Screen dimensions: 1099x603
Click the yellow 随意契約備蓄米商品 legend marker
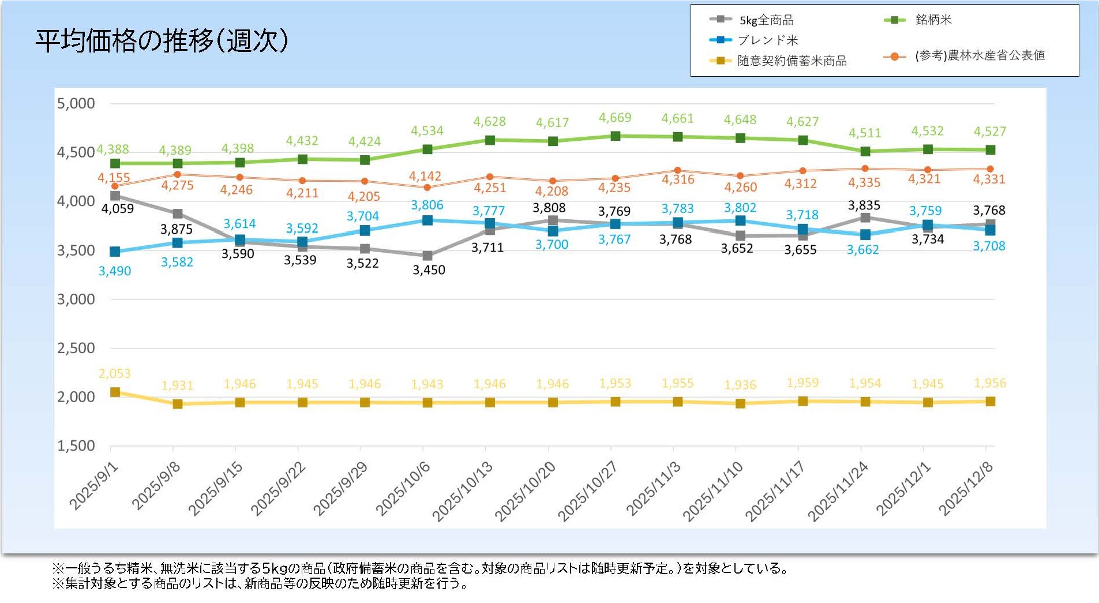[x=721, y=61]
